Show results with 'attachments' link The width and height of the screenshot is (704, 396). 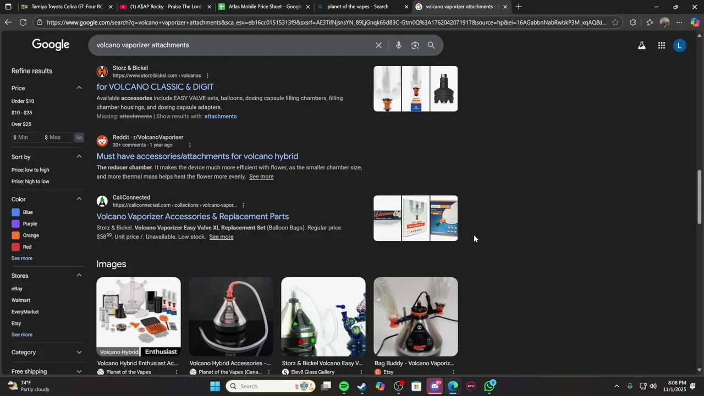221,117
